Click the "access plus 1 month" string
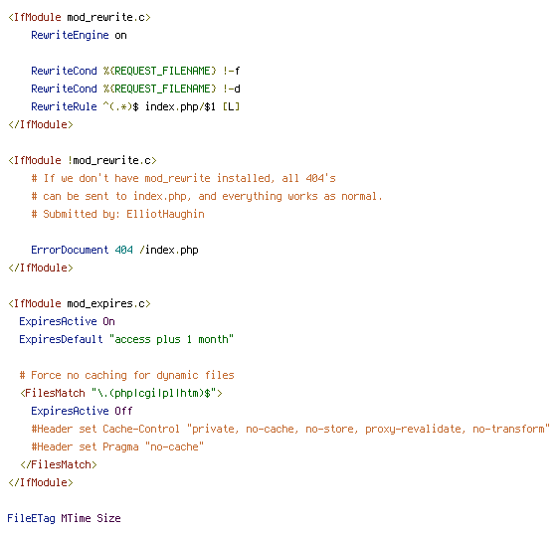This screenshot has width=559, height=535. click(x=171, y=339)
